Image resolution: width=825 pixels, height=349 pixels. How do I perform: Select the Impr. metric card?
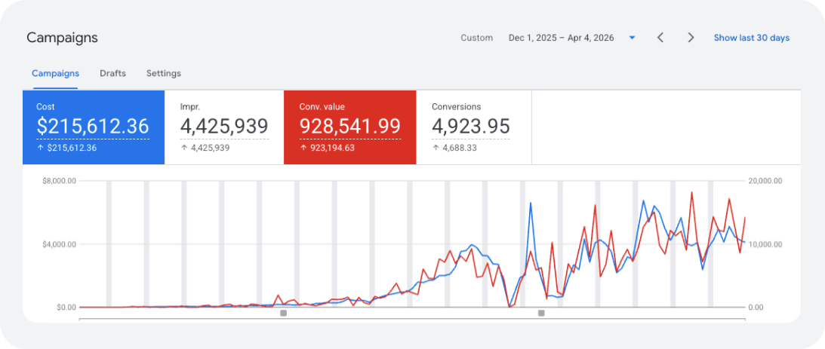click(x=224, y=127)
